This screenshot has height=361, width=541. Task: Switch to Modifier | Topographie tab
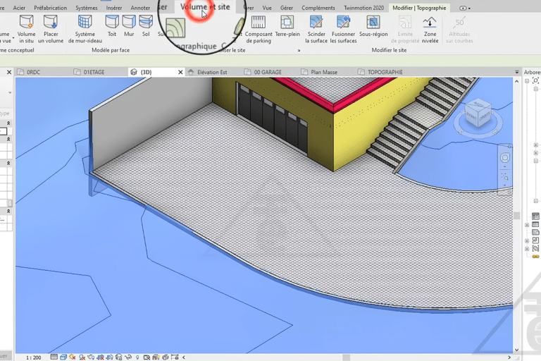(419, 8)
